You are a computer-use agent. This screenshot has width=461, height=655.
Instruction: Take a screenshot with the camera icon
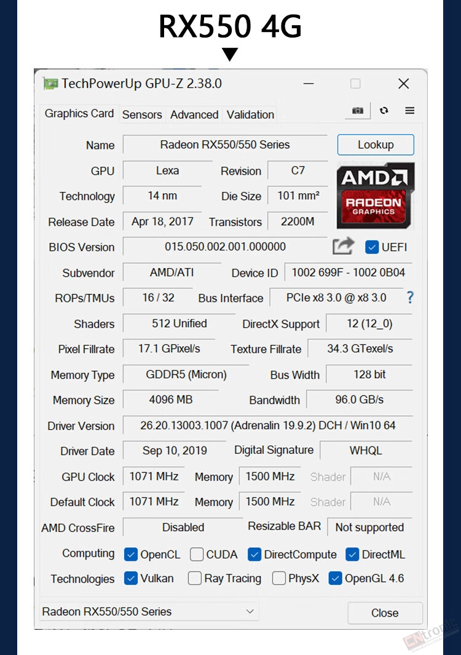[358, 110]
